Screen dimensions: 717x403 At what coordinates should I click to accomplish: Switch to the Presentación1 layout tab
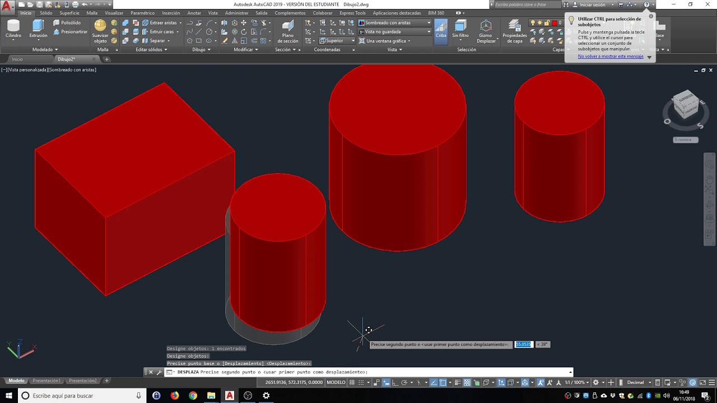click(x=46, y=381)
